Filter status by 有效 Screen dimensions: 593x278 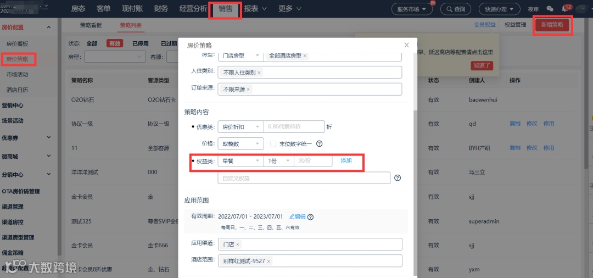115,43
